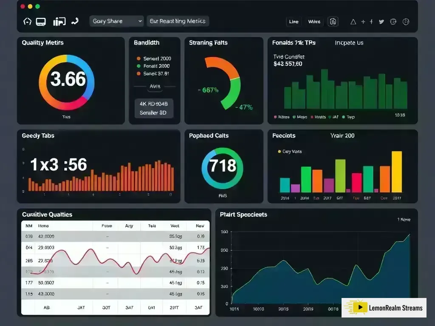This screenshot has width=435, height=326.
Task: Click the triangle alert icon on the right
Action: tap(353, 21)
